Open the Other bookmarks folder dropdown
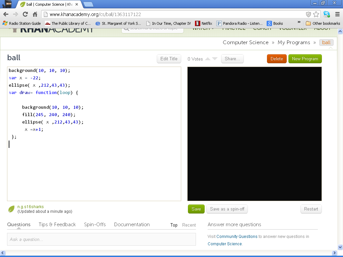 [323, 23]
